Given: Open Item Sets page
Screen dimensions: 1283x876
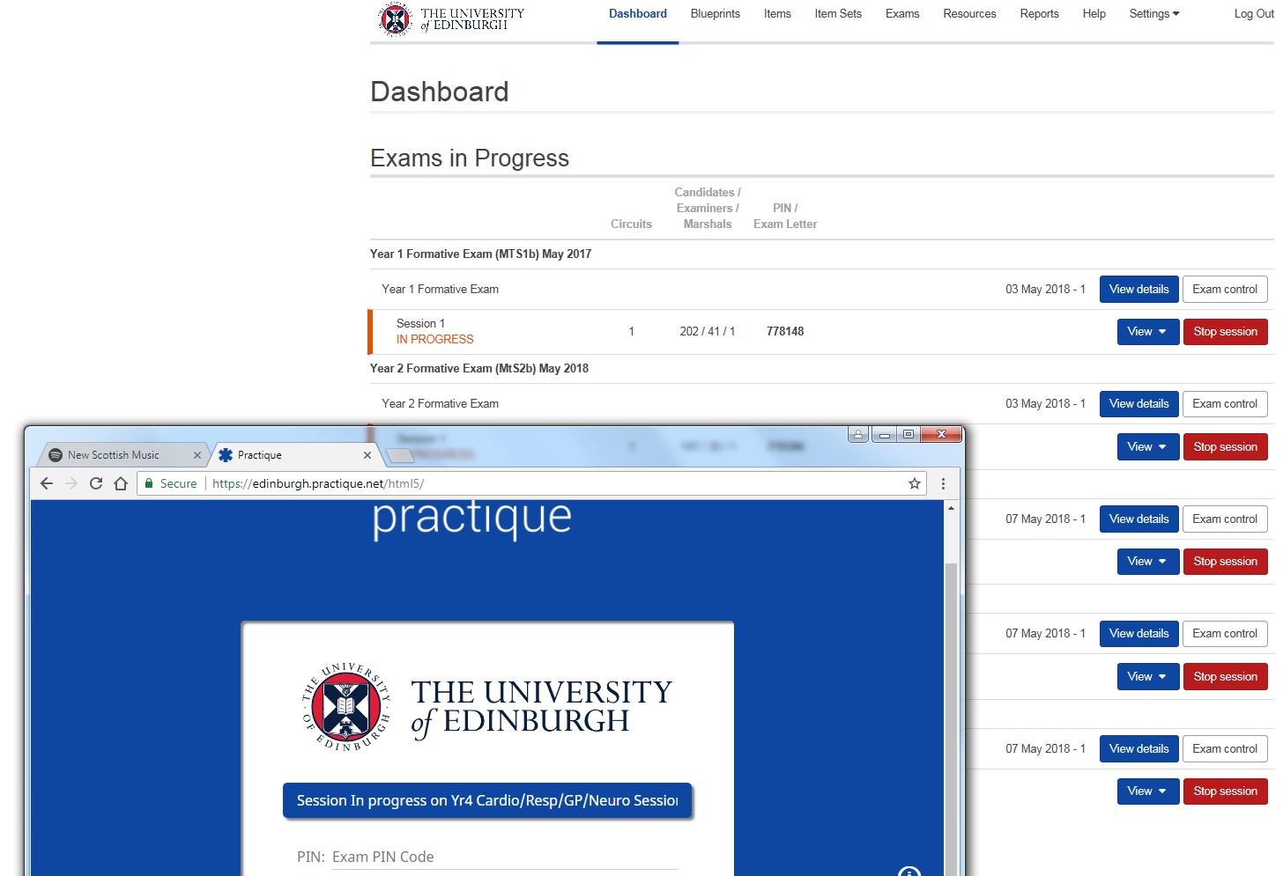Looking at the screenshot, I should [838, 14].
